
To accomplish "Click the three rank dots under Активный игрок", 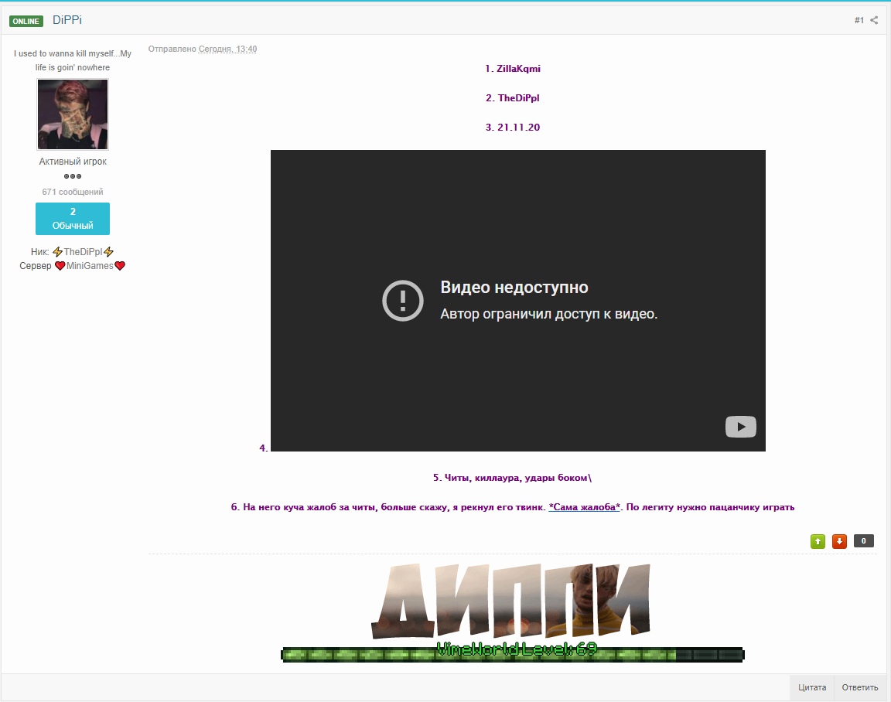I will click(x=73, y=176).
